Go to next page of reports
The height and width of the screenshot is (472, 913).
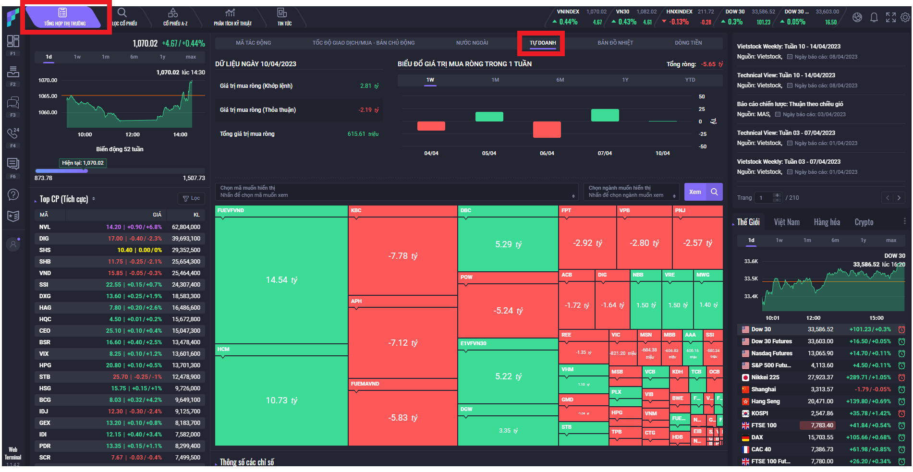(x=899, y=198)
